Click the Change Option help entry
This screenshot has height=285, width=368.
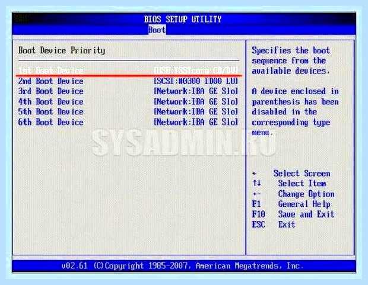293,194
